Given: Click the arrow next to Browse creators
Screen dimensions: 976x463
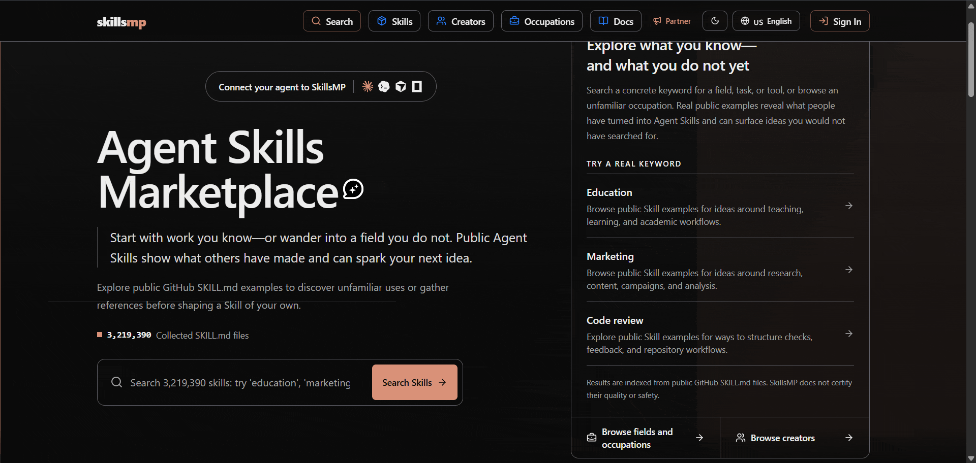Looking at the screenshot, I should point(849,438).
